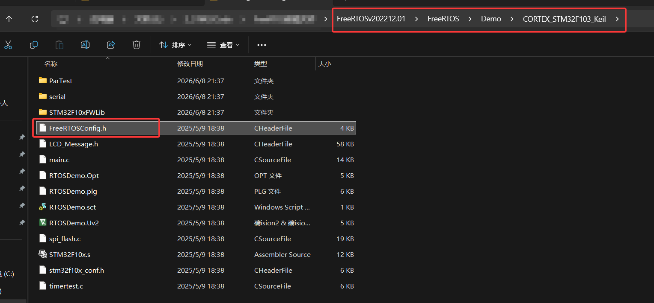
Task: Open the three-dots more options menu
Action: [262, 45]
